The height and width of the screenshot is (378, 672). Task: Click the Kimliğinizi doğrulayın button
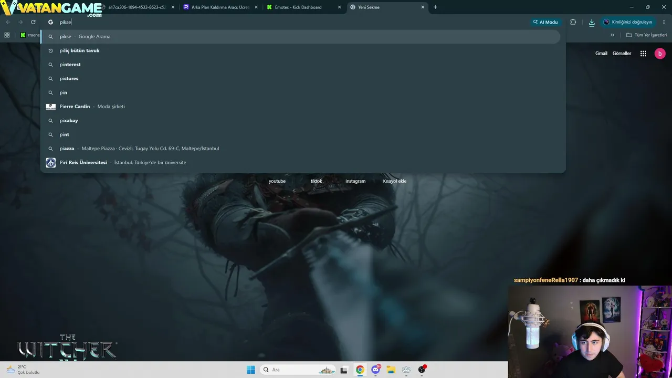coord(628,22)
